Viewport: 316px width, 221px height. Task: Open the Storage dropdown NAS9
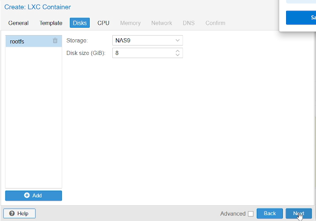[148, 40]
